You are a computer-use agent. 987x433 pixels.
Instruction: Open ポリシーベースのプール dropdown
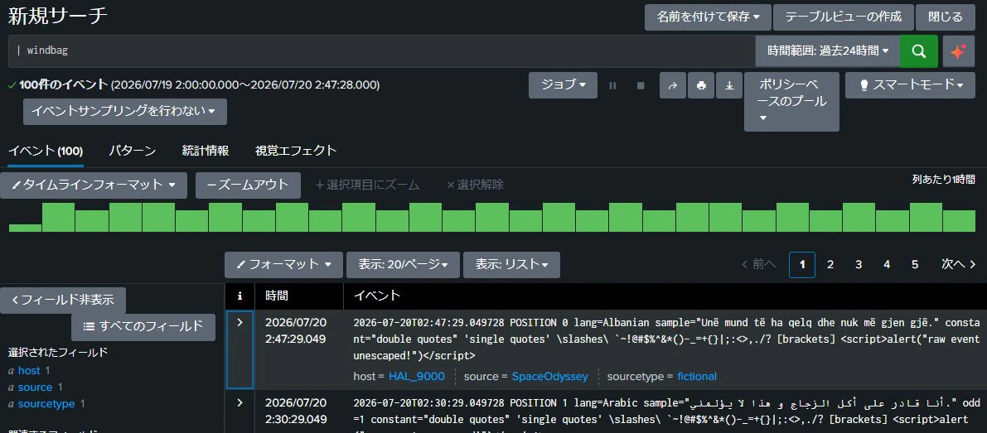click(791, 101)
